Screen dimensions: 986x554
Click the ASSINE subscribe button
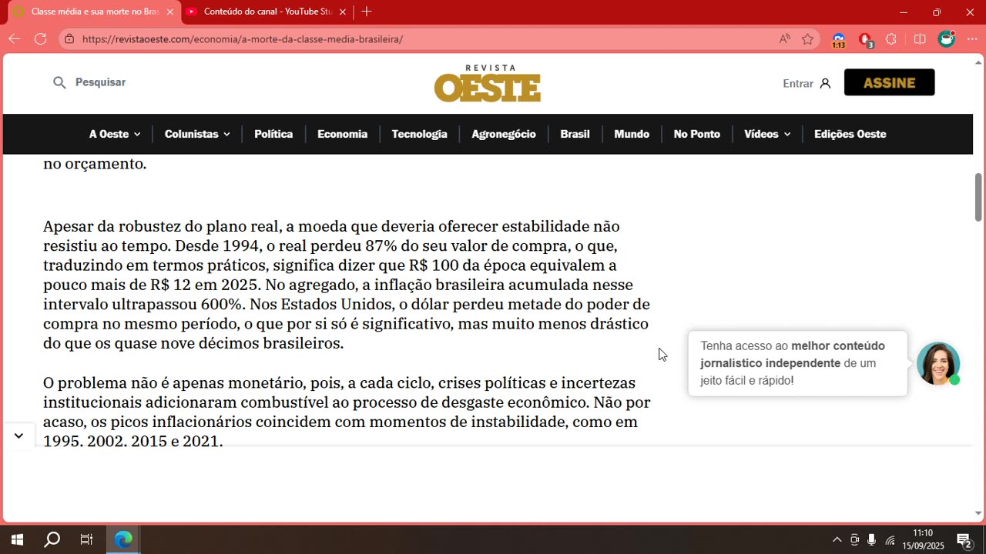pyautogui.click(x=890, y=82)
